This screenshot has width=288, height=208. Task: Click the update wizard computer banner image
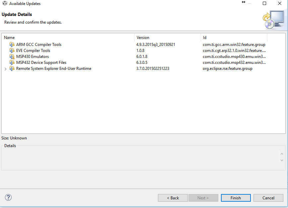pos(273,20)
